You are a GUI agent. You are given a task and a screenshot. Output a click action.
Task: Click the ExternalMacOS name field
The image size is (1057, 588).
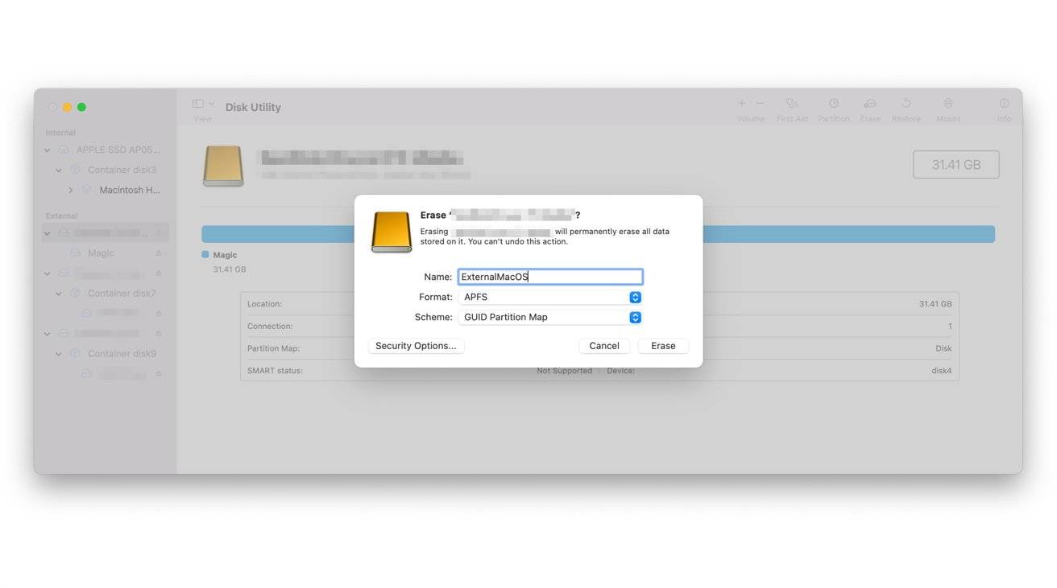(550, 276)
